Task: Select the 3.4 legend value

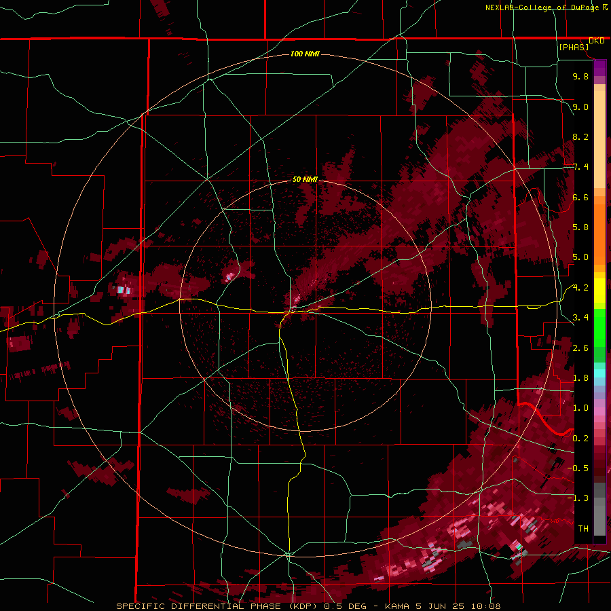Action: [x=580, y=317]
